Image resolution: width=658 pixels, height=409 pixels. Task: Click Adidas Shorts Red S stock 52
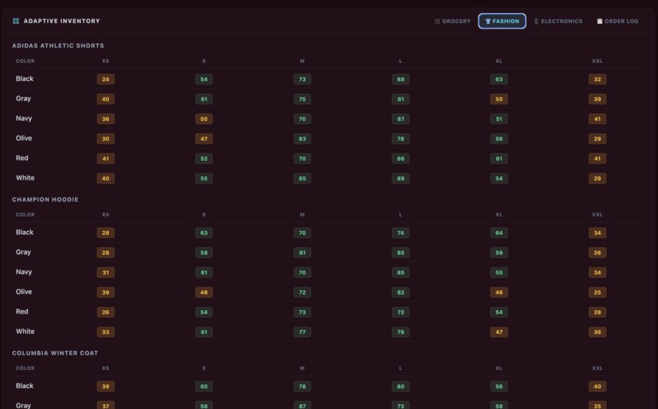203,158
